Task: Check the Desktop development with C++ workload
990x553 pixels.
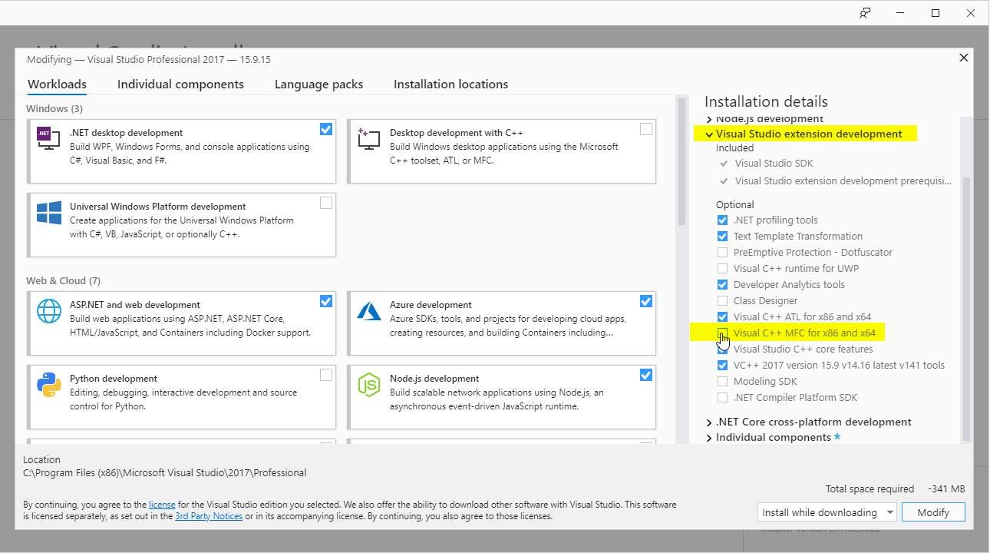Action: click(x=646, y=129)
